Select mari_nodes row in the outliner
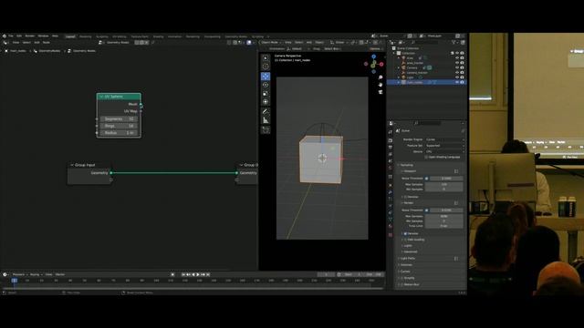This screenshot has width=584, height=328. tap(427, 82)
